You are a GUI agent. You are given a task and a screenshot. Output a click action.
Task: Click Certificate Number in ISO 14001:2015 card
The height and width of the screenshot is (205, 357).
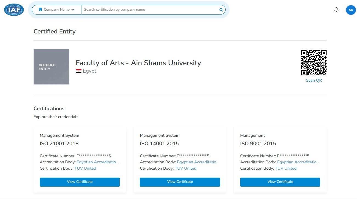point(175,156)
